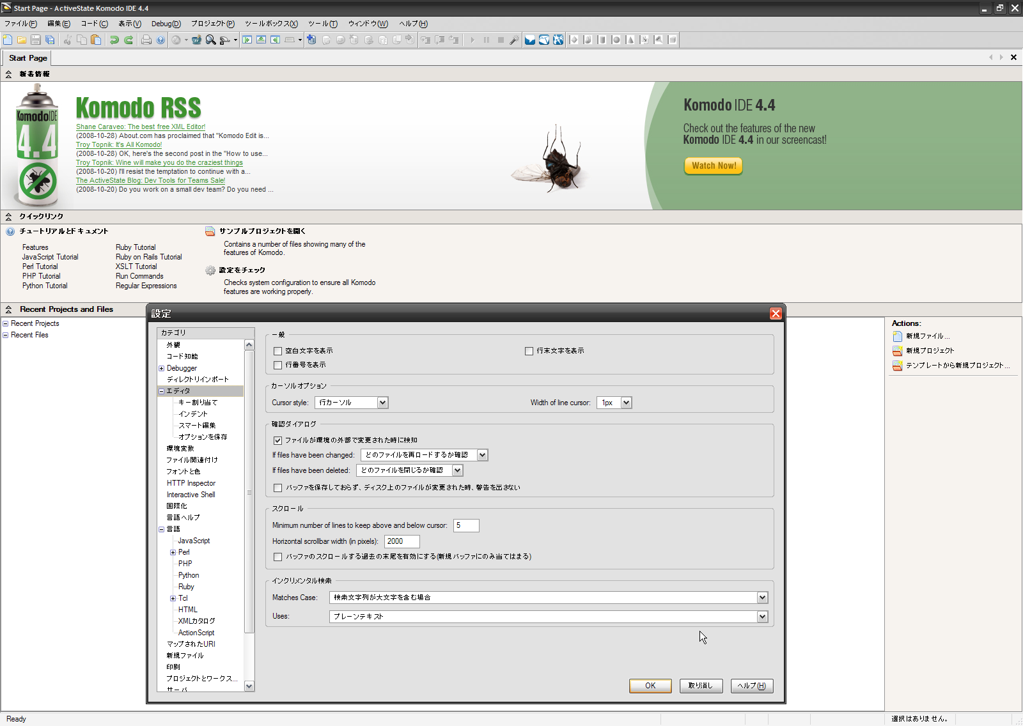Enable 行番号を表示 checkbox
This screenshot has width=1023, height=726.
(277, 365)
